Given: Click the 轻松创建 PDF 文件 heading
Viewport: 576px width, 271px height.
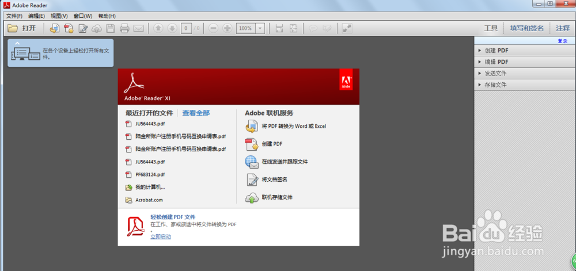Looking at the screenshot, I should coord(173,217).
